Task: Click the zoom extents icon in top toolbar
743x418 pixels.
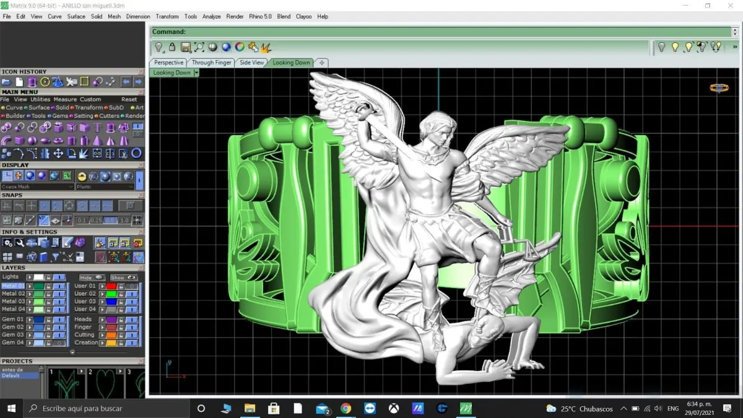Action: (x=199, y=47)
